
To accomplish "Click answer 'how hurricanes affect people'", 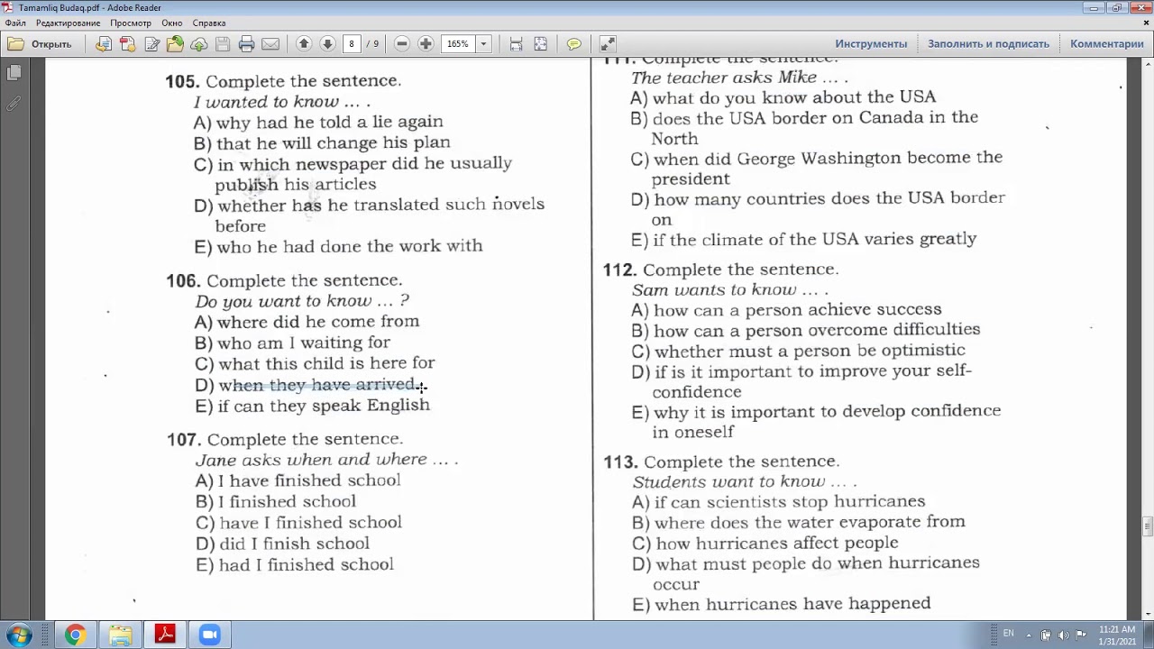I will tap(777, 543).
